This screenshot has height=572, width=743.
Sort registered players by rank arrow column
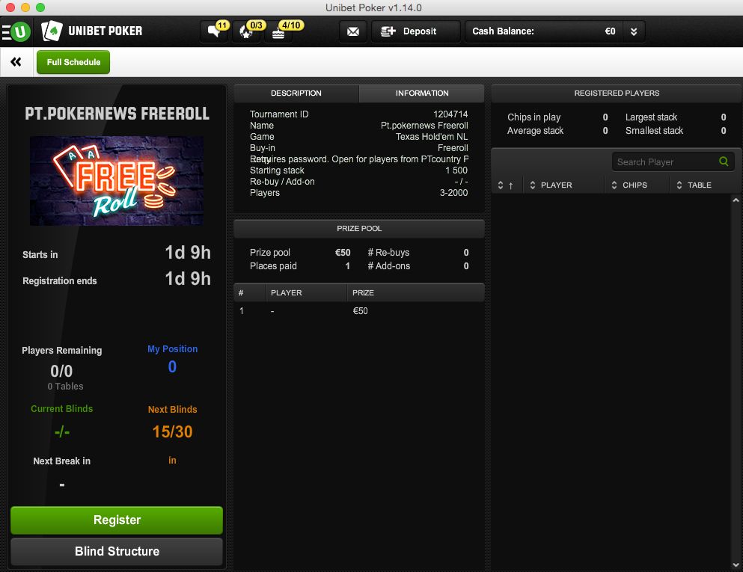tap(506, 185)
